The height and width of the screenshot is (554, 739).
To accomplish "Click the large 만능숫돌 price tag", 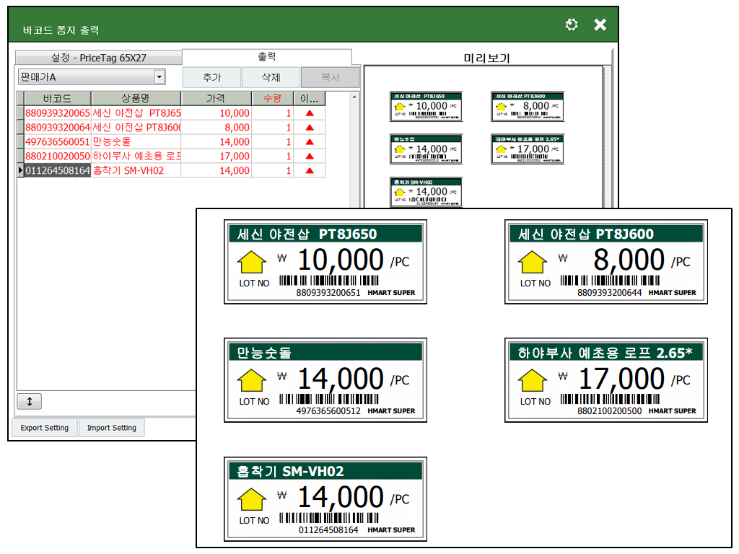I will coord(325,380).
